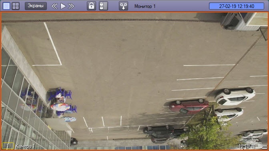Viewport: 269px width, 151px height.
Task: Click the archive tape download icon
Action: [124, 6]
